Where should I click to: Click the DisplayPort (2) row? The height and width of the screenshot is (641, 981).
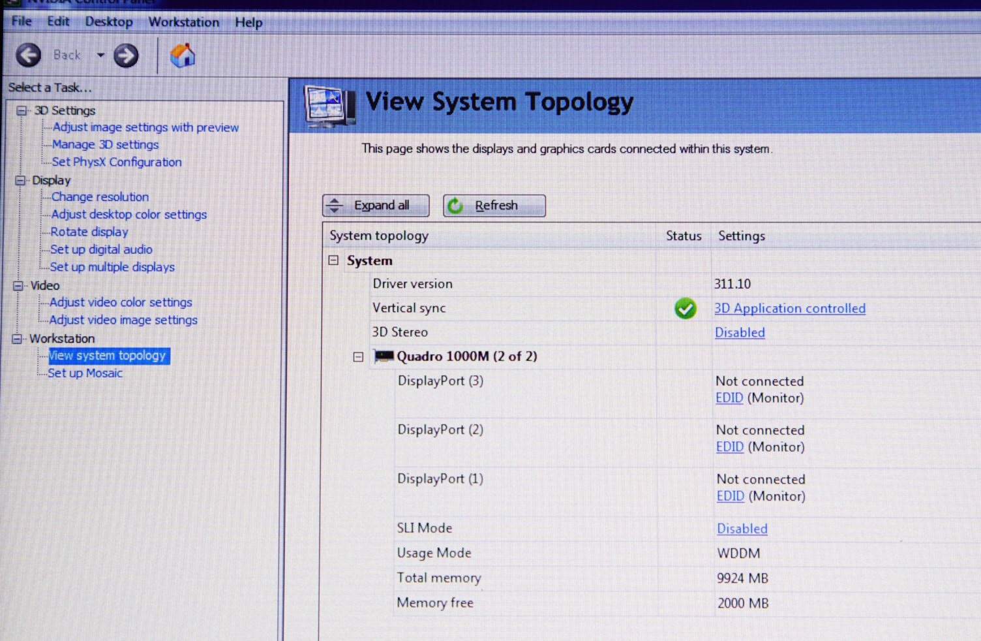440,430
